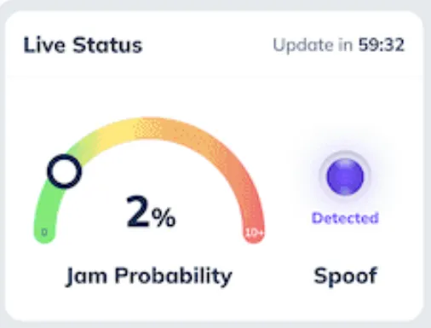Screen dimensions: 431x328
Task: Click the red section of gauge arc
Action: point(252,210)
